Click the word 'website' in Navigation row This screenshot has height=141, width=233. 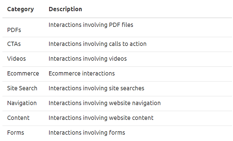[120, 103]
